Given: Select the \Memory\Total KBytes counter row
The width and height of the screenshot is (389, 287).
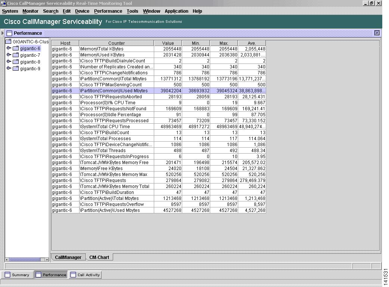Looking at the screenshot, I should [159, 49].
